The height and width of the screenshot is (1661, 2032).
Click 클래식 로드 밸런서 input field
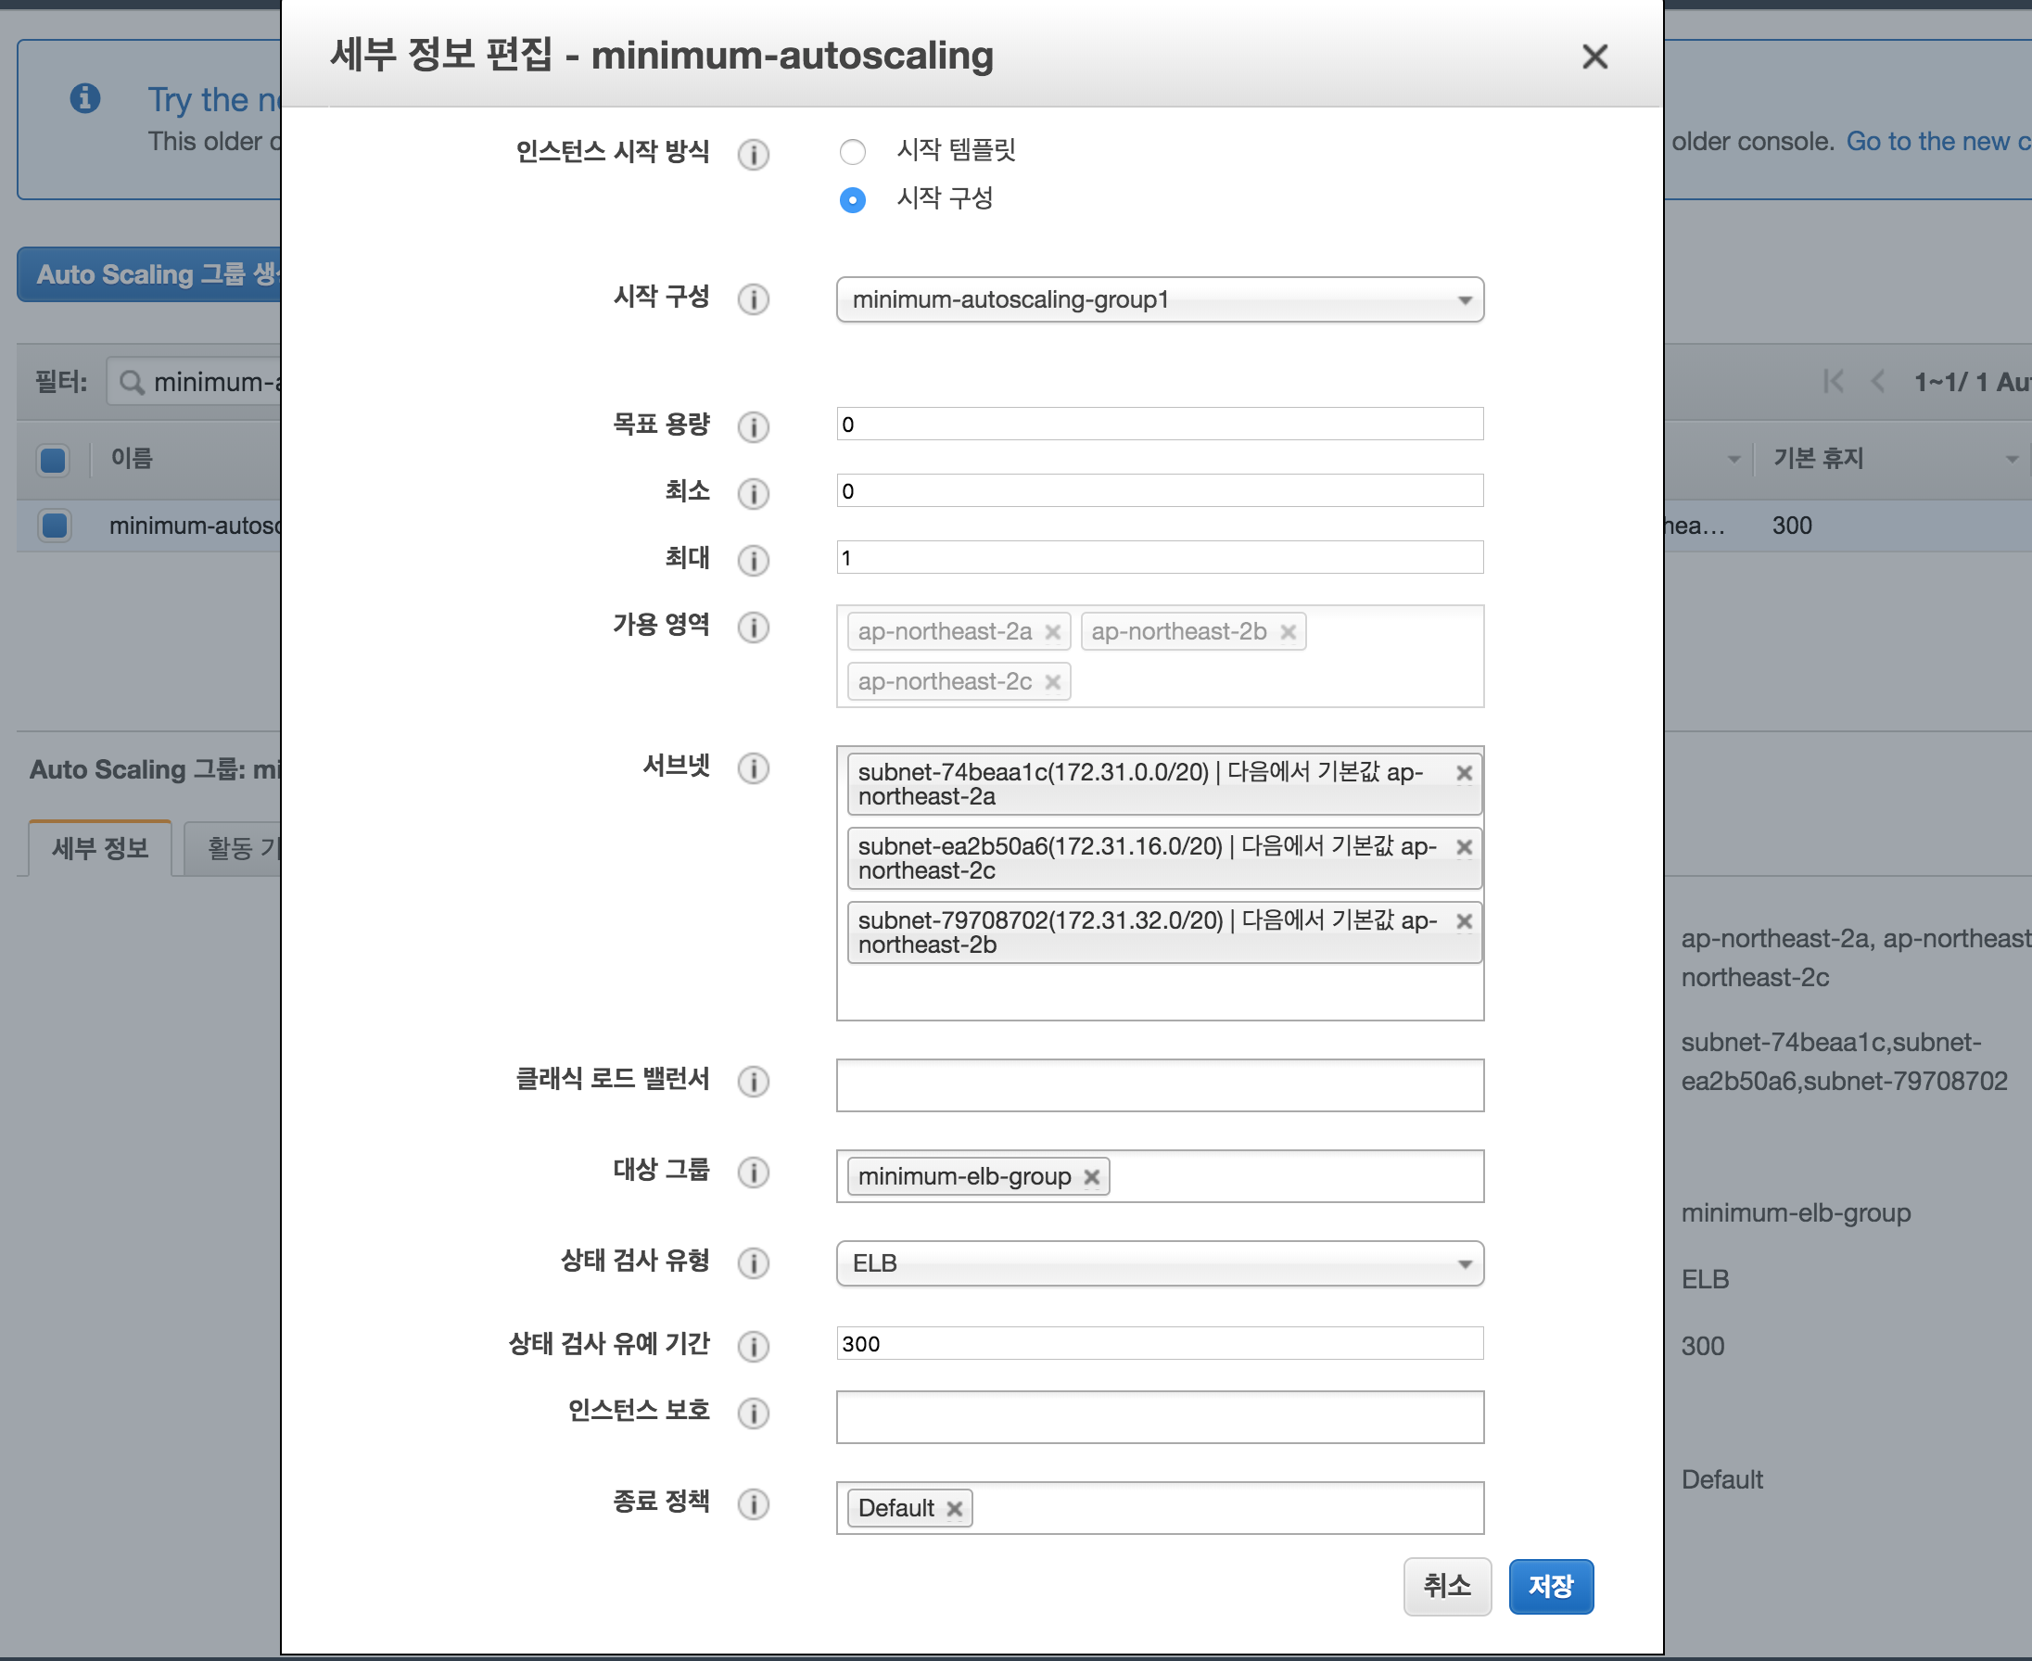click(1160, 1085)
